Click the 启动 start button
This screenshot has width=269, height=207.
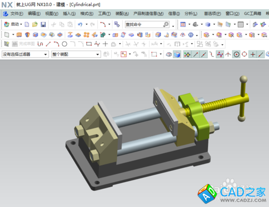pyautogui.click(x=13, y=24)
